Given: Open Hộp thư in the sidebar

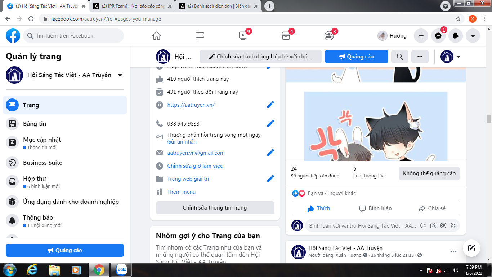Looking at the screenshot, I should (x=65, y=182).
